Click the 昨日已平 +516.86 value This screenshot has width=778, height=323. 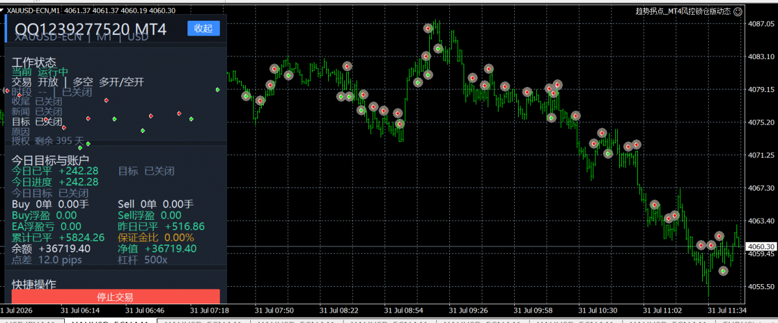[x=161, y=226]
